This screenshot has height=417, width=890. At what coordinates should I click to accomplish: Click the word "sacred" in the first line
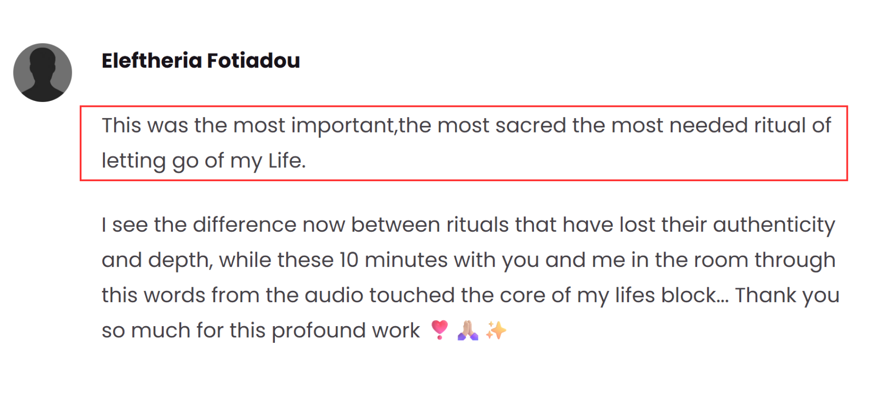pos(530,126)
